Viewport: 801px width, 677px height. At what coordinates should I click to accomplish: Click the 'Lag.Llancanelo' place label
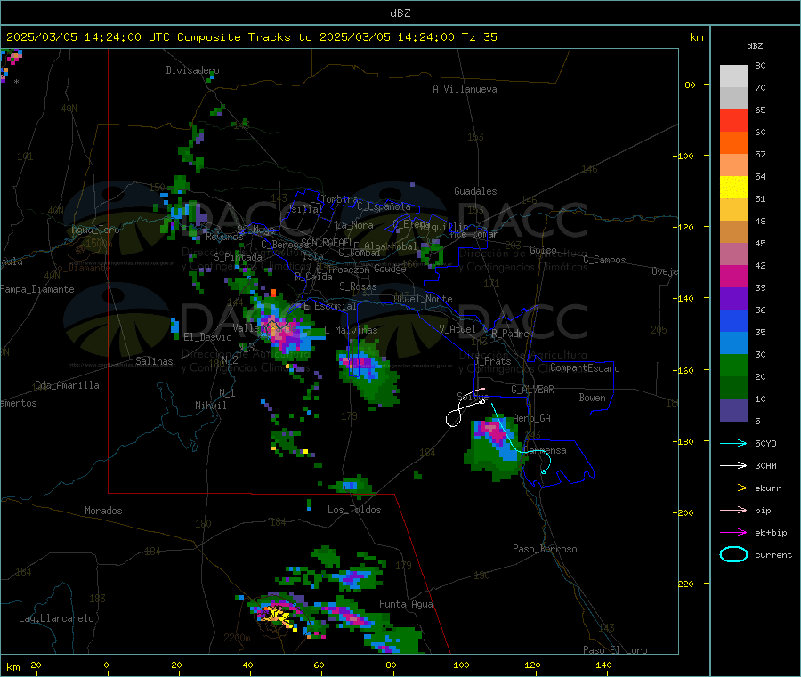pyautogui.click(x=56, y=618)
